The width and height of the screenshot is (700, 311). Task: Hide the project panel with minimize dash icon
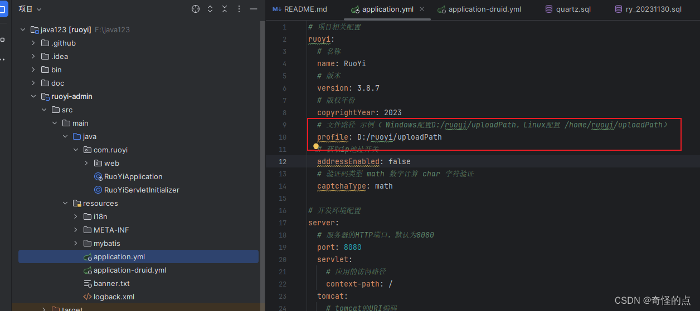(254, 9)
